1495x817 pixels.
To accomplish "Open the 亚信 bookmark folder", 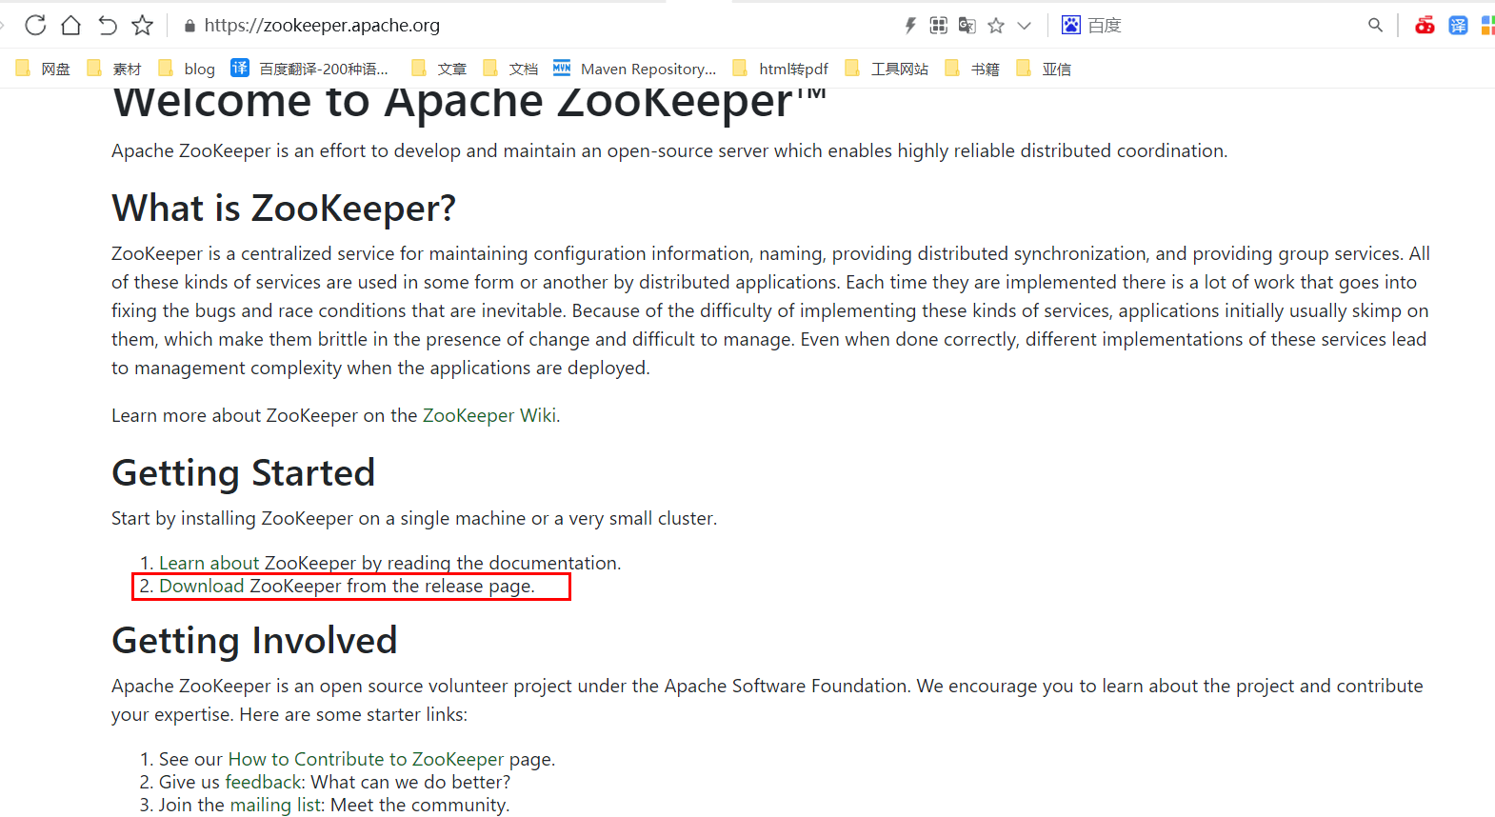I will (x=1044, y=69).
